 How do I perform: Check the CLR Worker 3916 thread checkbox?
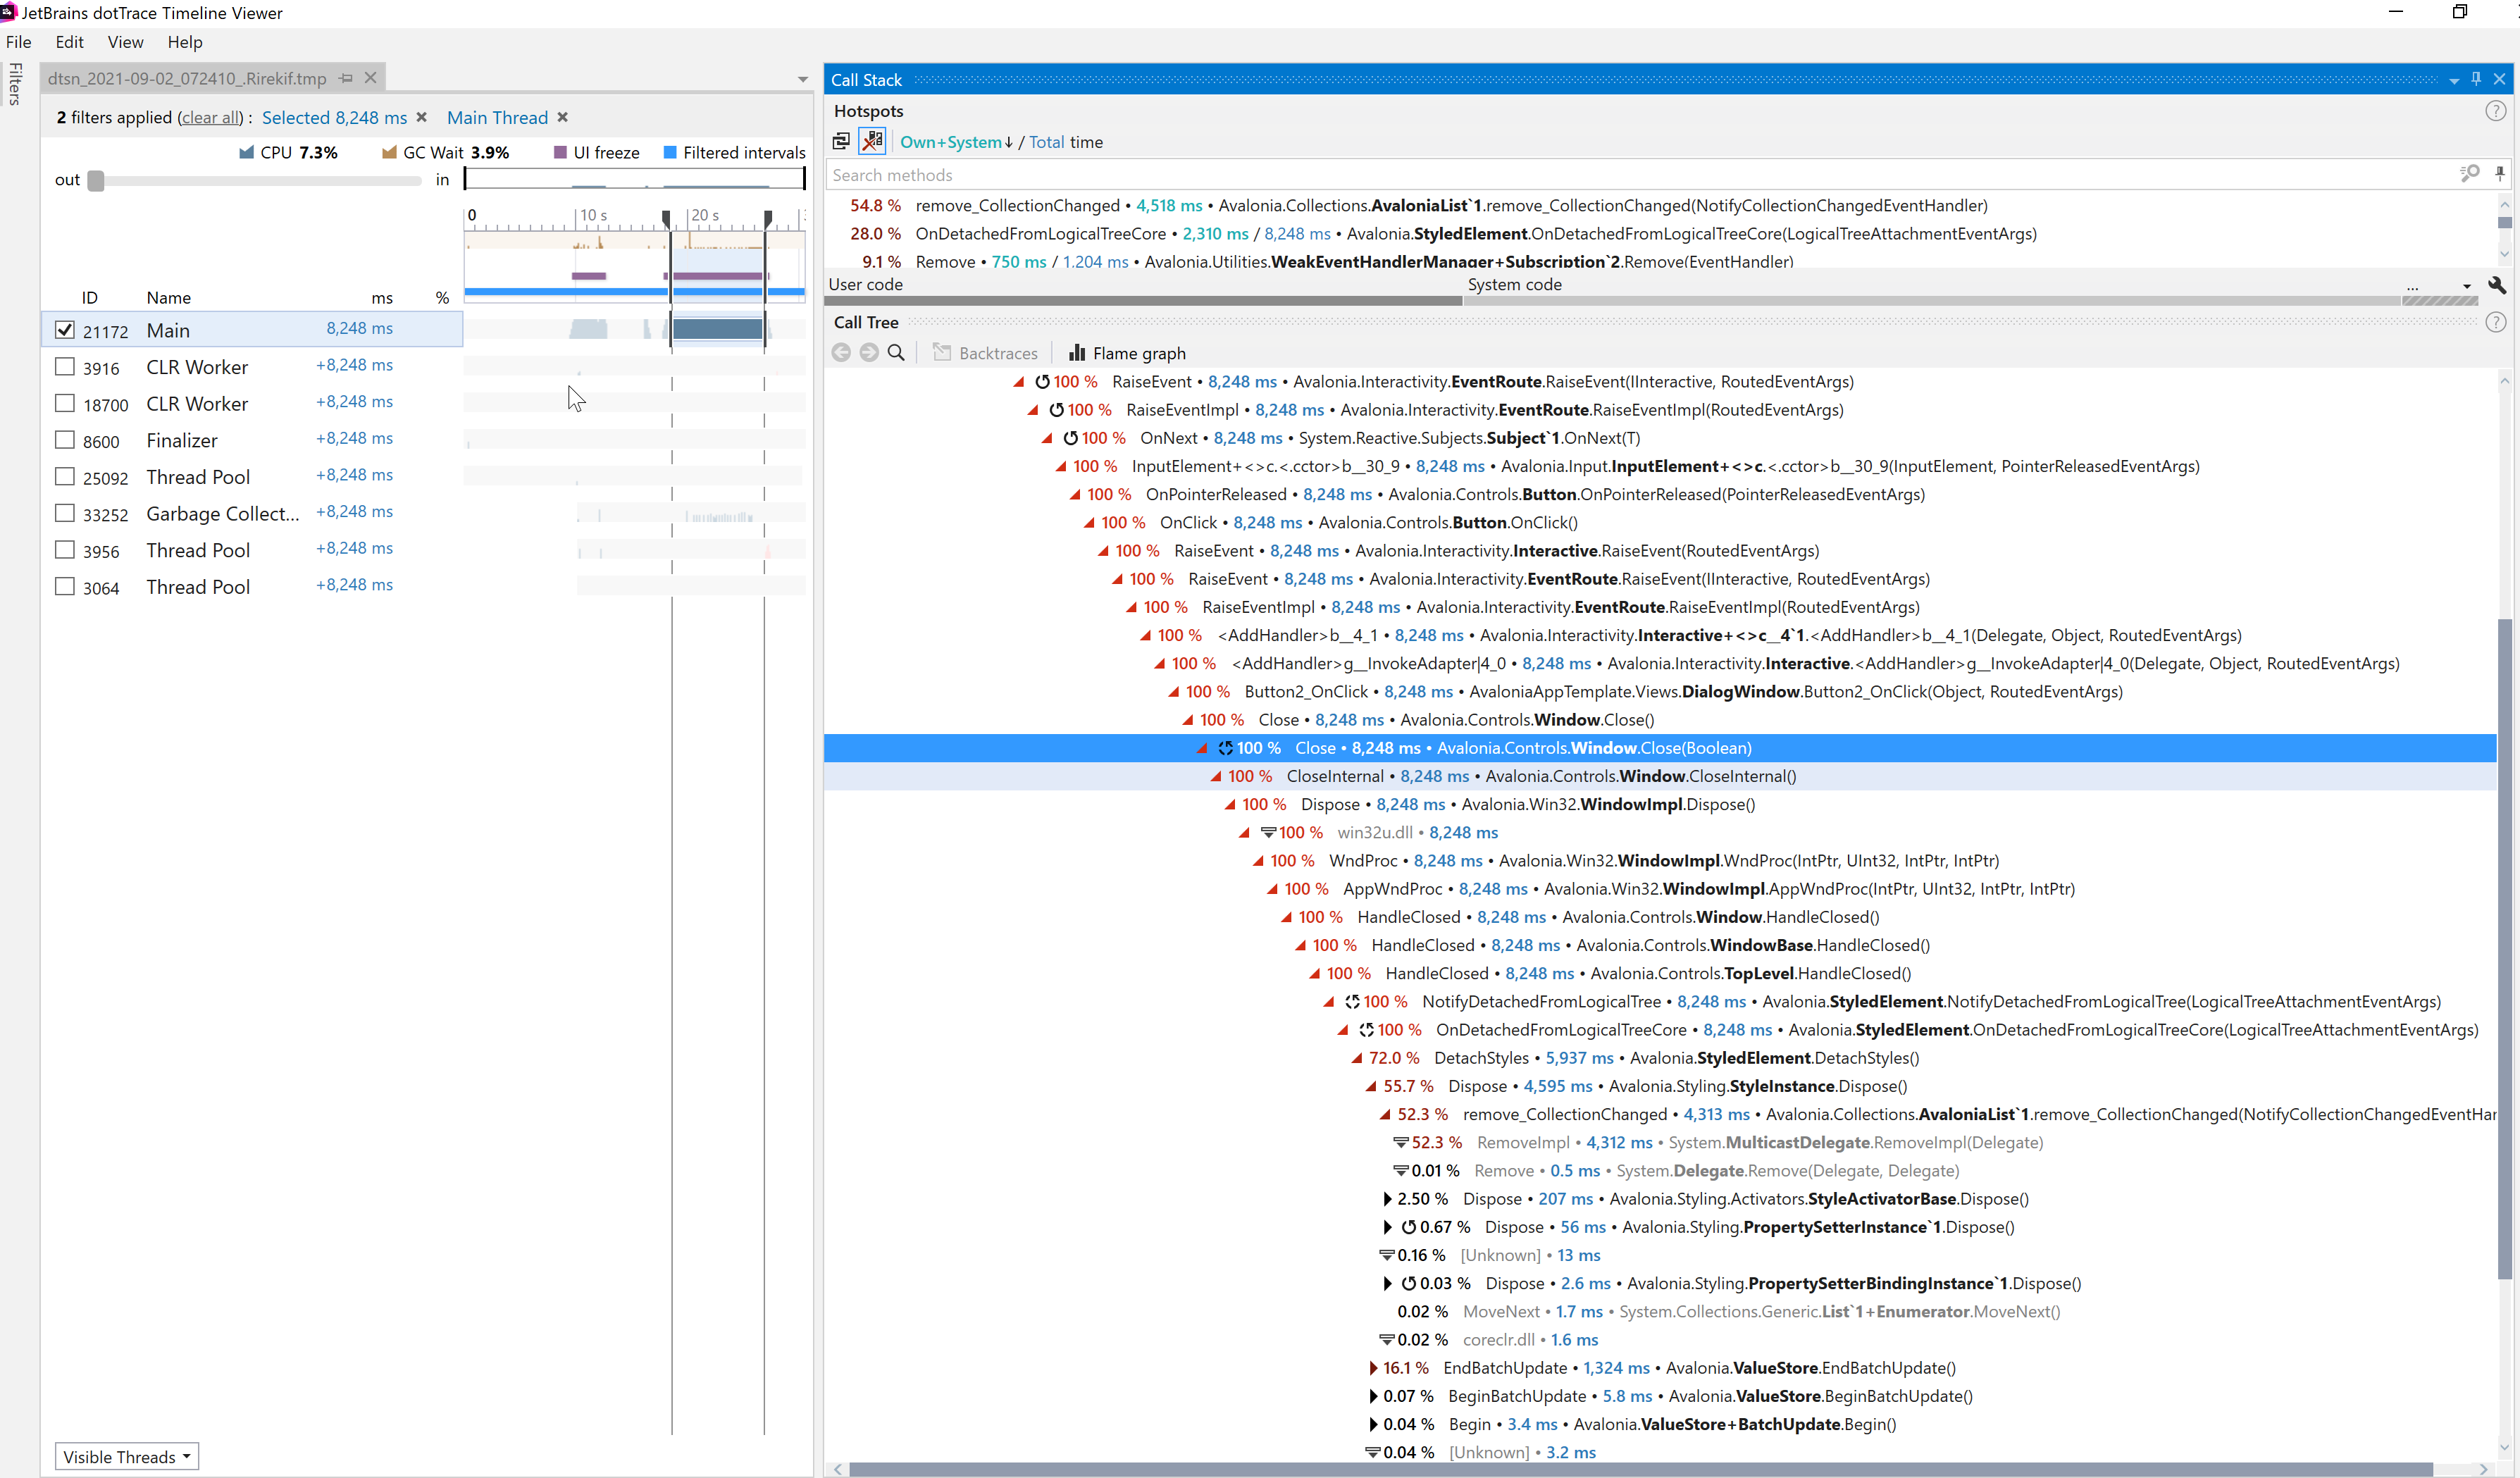[x=65, y=366]
